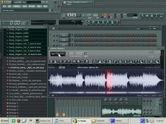Screen dimensions: 166x124
Task: Click the last Edison toolbar drag-to-playlist icon
Action: [x=157, y=62]
